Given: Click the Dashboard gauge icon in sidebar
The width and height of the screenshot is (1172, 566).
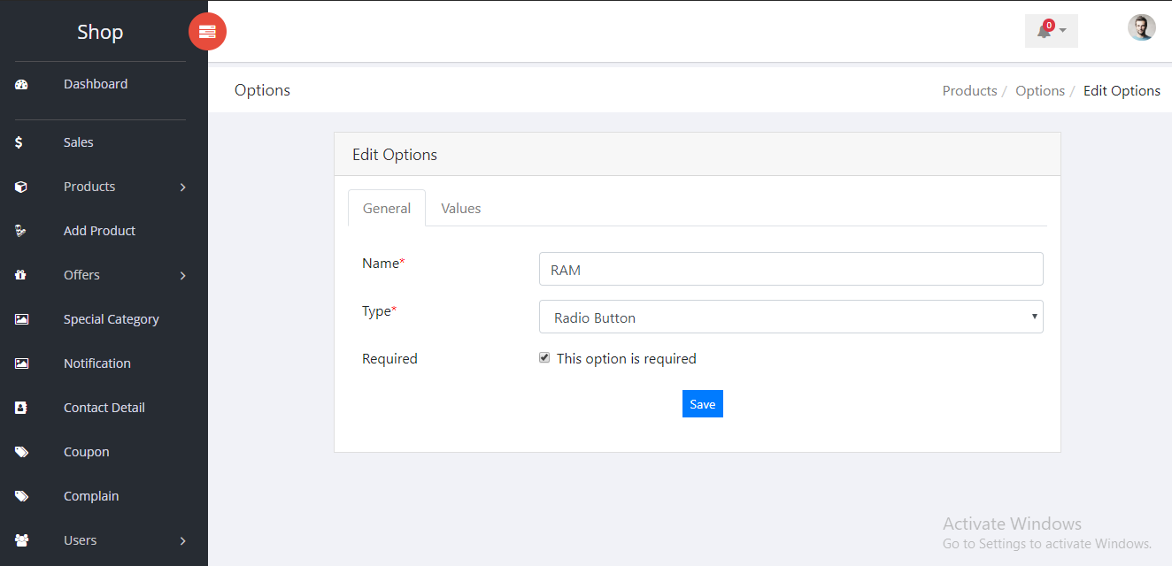Looking at the screenshot, I should click(21, 85).
